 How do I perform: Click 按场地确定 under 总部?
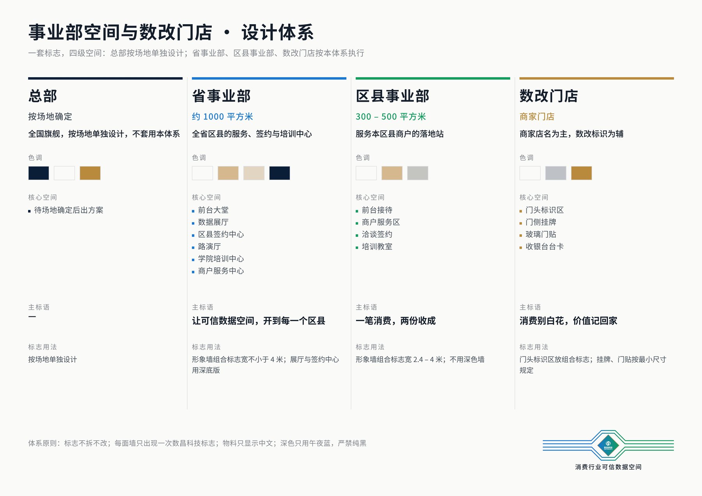coord(50,116)
